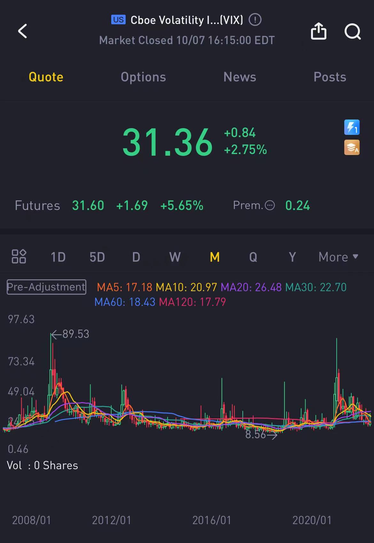Open the share icon

(x=318, y=31)
